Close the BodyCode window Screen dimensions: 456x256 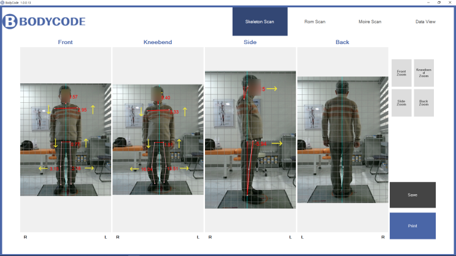[x=450, y=2]
